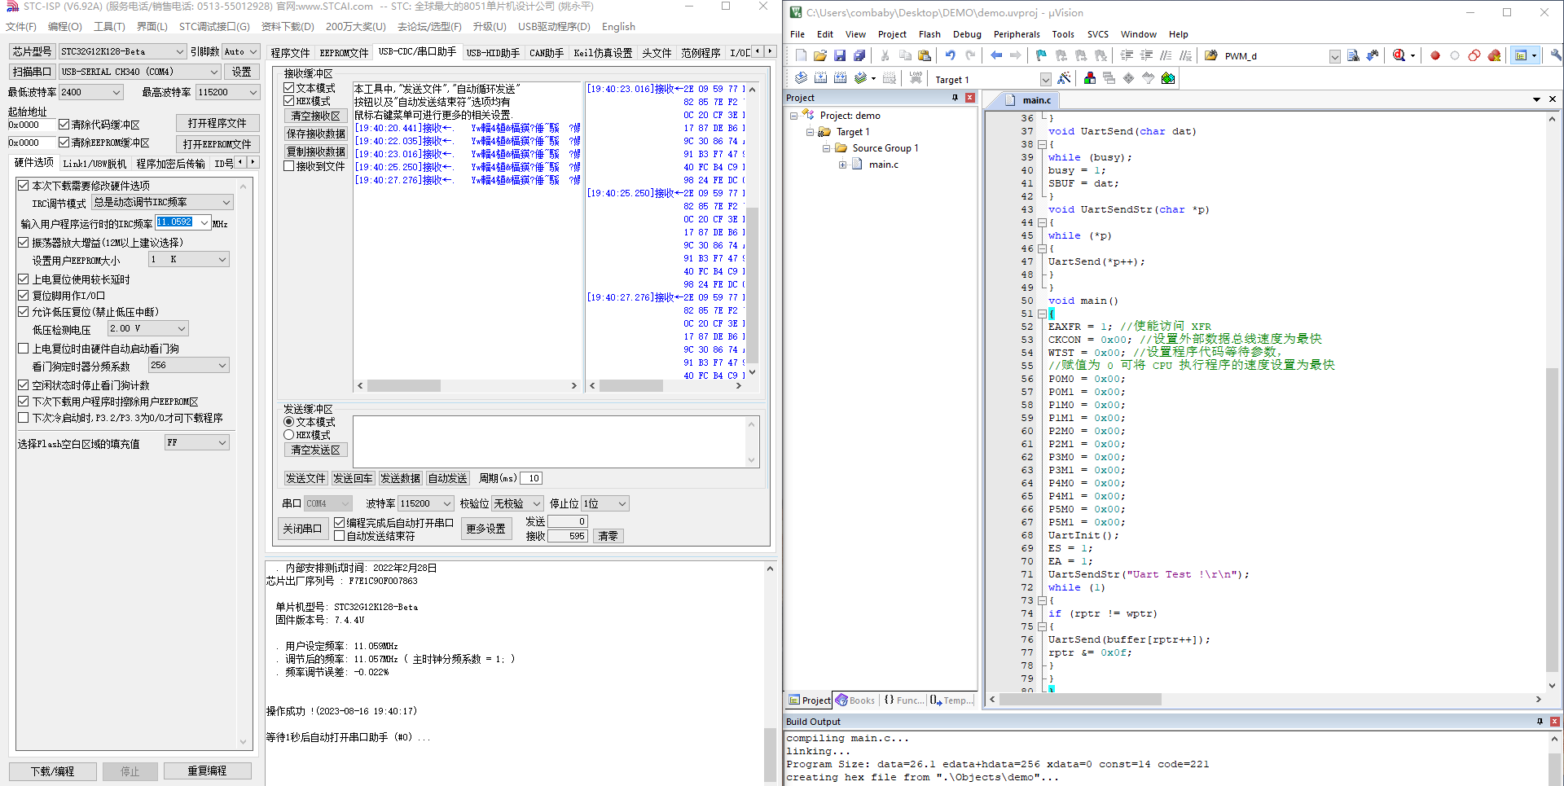
Task: Click Download (LOAD) icon in µVision
Action: [916, 78]
